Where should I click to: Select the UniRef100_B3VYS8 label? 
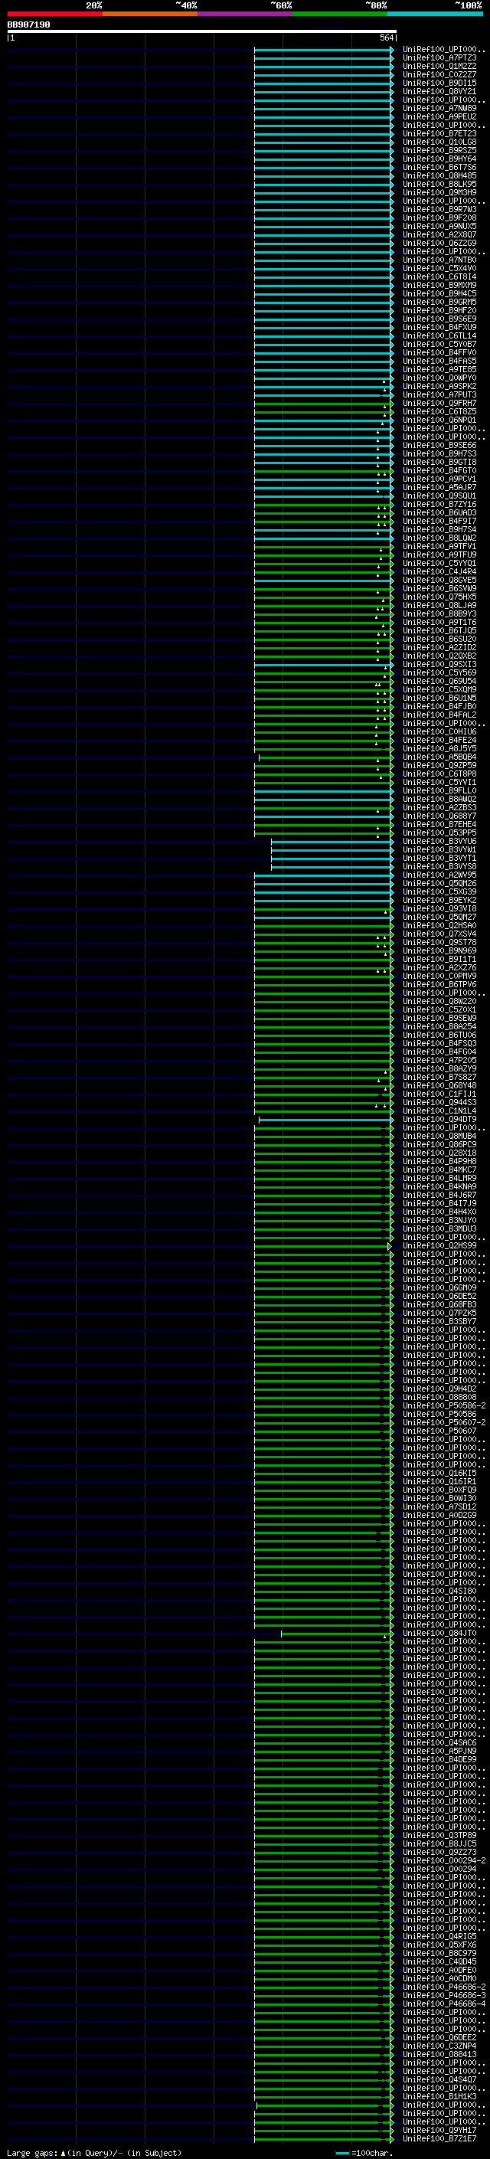coord(439,867)
